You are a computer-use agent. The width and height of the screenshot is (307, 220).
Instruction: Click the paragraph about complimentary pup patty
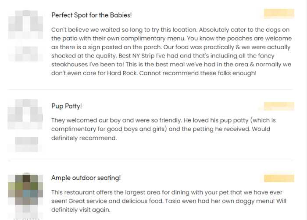(164, 129)
